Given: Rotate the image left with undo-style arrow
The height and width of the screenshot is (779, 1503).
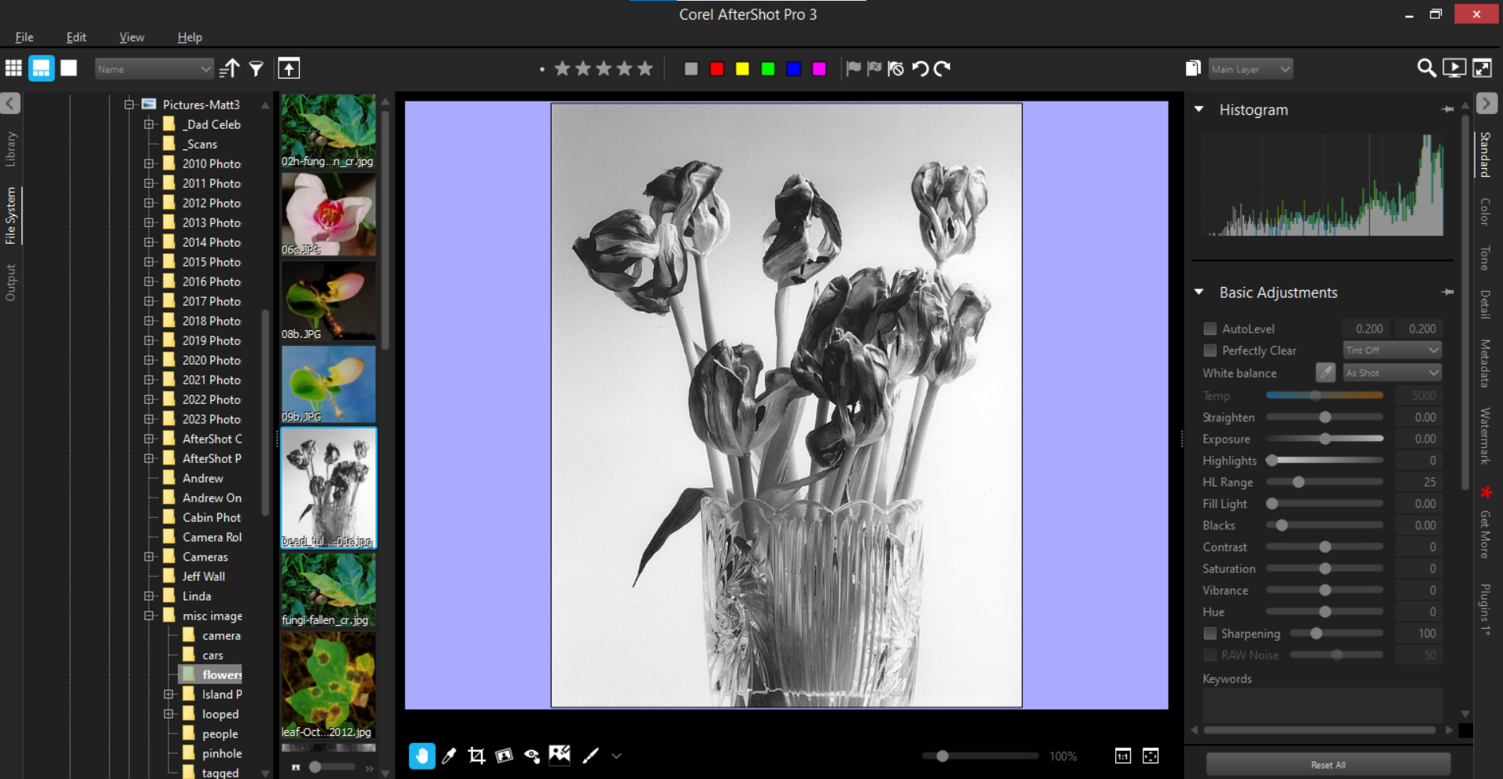Looking at the screenshot, I should point(920,69).
